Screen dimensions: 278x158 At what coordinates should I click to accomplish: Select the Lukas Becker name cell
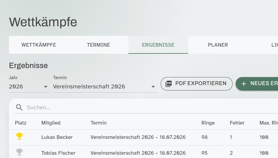(x=57, y=137)
